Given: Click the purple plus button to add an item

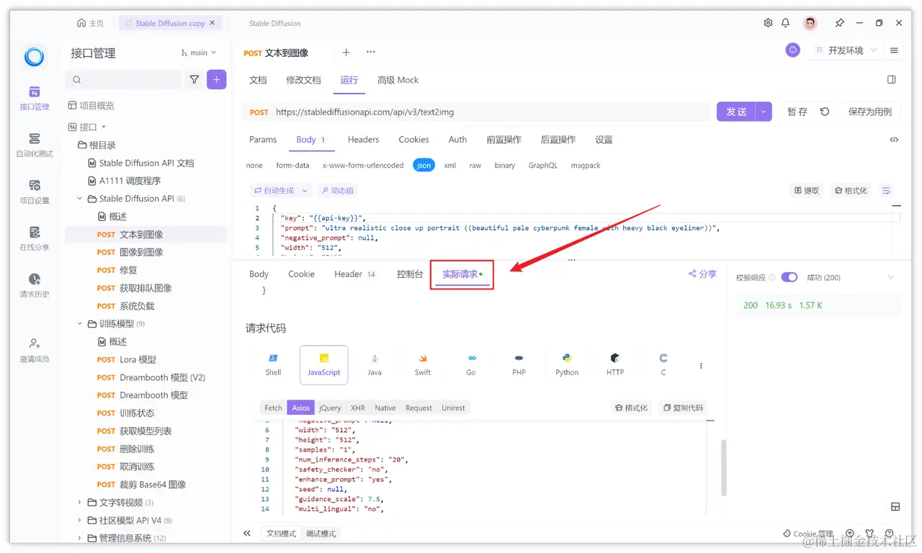Looking at the screenshot, I should 216,80.
